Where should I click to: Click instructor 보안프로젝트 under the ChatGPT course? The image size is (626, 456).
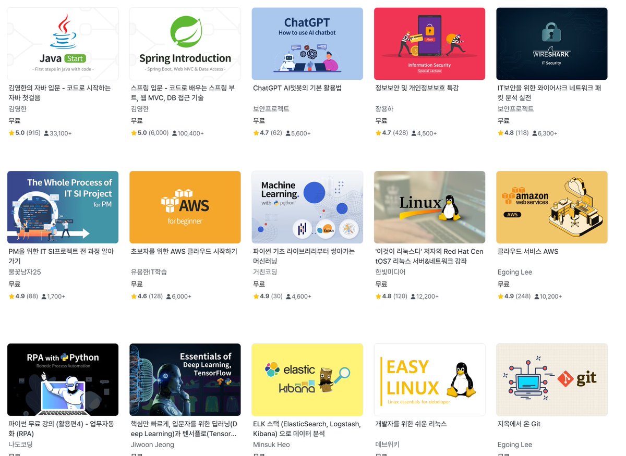(271, 109)
